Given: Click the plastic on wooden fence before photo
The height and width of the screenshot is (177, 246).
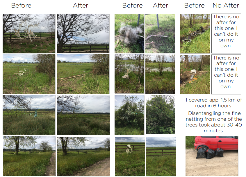Looking at the screenshot, I should point(130,156).
